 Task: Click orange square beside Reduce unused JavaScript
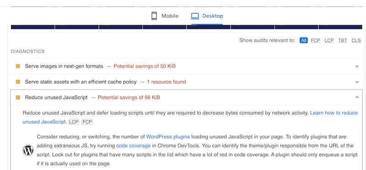pyautogui.click(x=18, y=97)
